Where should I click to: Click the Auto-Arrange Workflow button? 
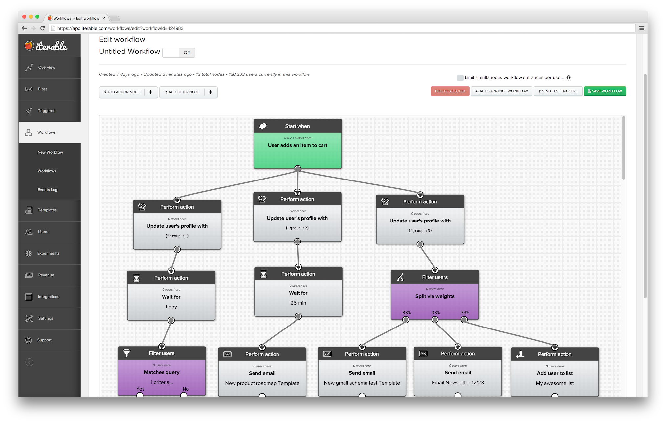point(501,91)
